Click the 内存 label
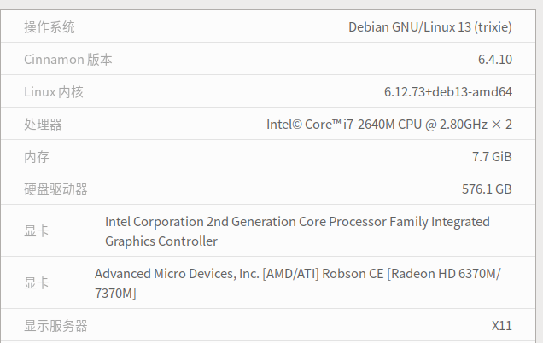The height and width of the screenshot is (343, 543). coord(37,157)
